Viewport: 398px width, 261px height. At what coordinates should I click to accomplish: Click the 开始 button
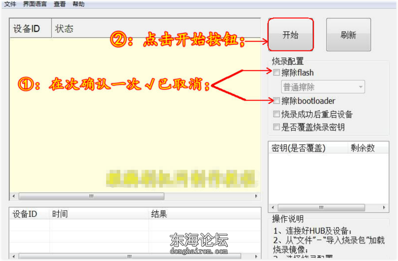pos(290,35)
